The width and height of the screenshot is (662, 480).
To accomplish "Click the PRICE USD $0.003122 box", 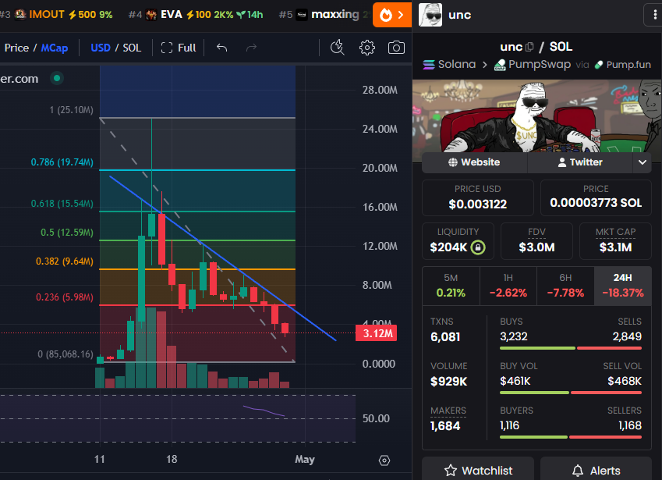I will 477,197.
